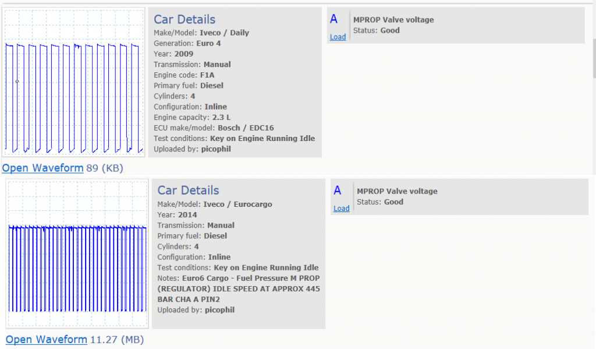
Task: Click 'Engine code: F1A' text
Action: (x=184, y=75)
